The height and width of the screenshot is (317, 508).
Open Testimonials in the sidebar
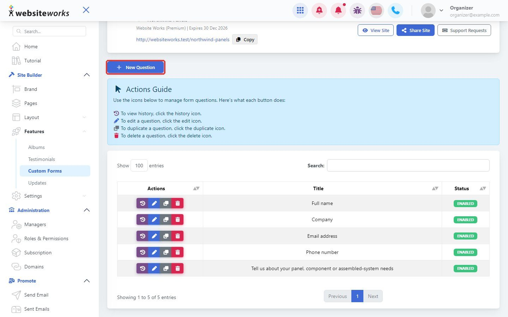tap(42, 159)
